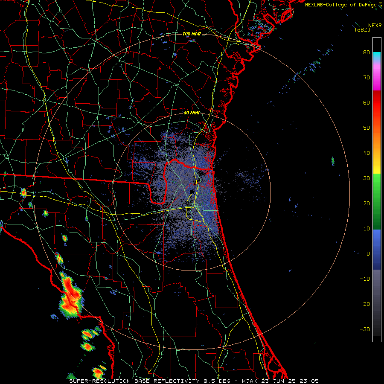Click the KJAX radar site identifier
Screen dimensions: 384x384
coord(249,381)
